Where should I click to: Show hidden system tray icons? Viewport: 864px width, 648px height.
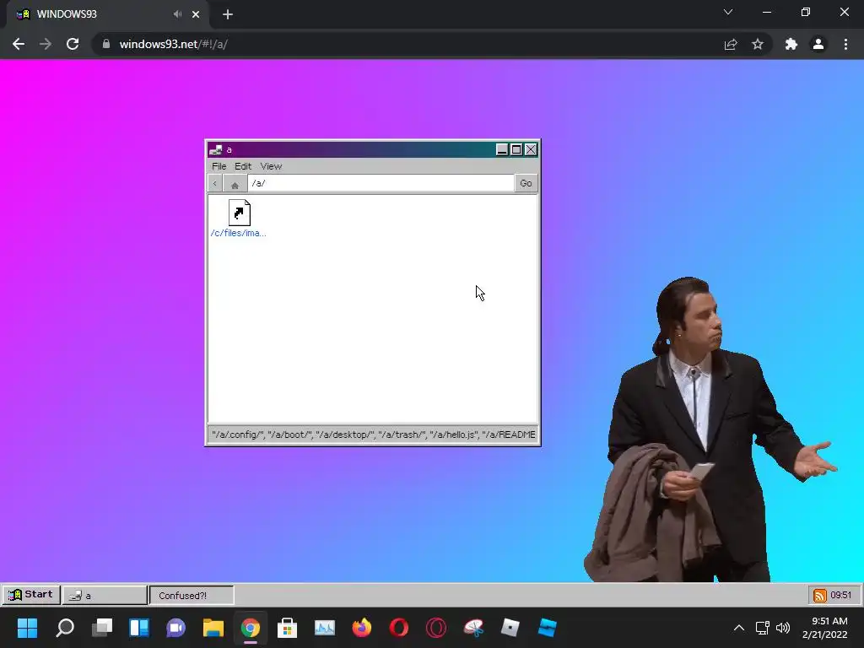click(x=739, y=628)
